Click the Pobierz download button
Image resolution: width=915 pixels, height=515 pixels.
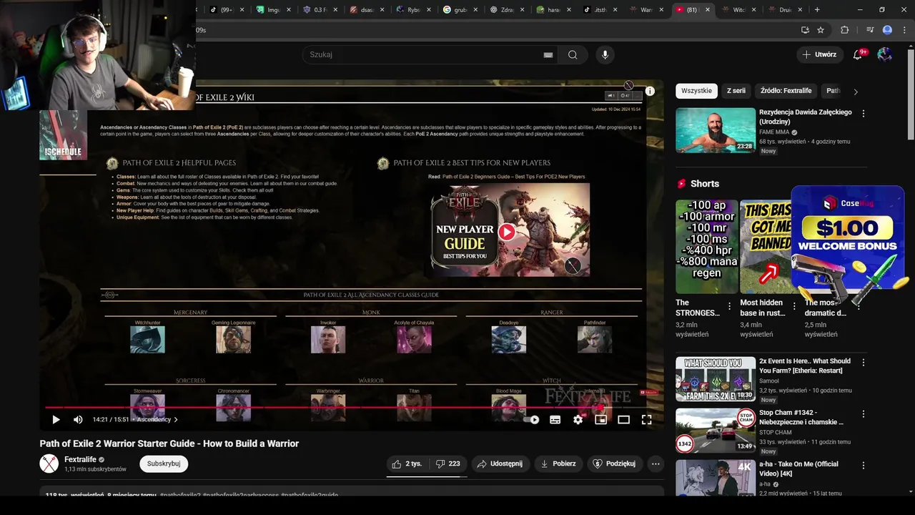click(x=558, y=463)
